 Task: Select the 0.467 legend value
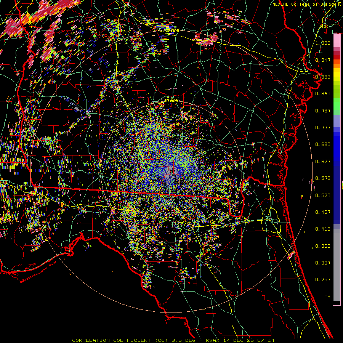tap(323, 212)
